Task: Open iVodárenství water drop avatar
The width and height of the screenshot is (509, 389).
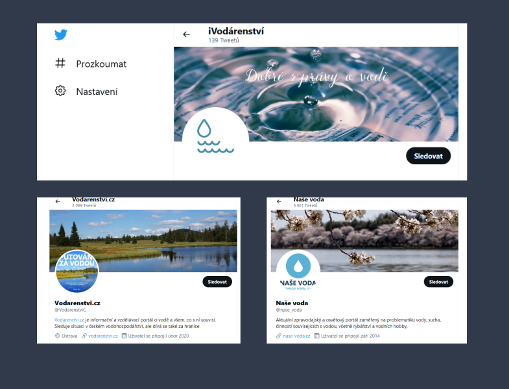Action: point(215,136)
